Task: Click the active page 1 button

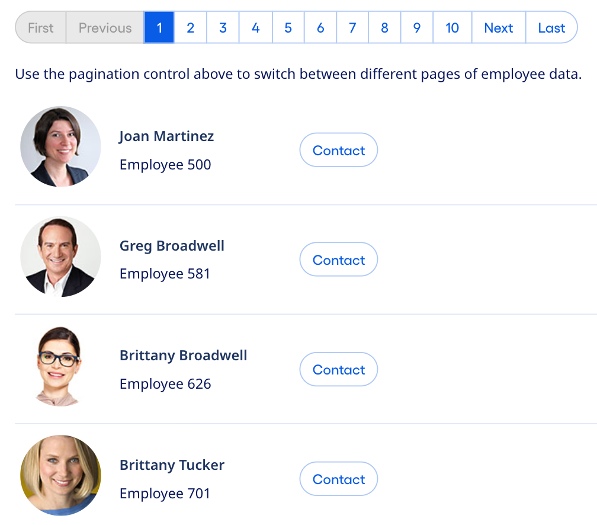Action: 159,28
